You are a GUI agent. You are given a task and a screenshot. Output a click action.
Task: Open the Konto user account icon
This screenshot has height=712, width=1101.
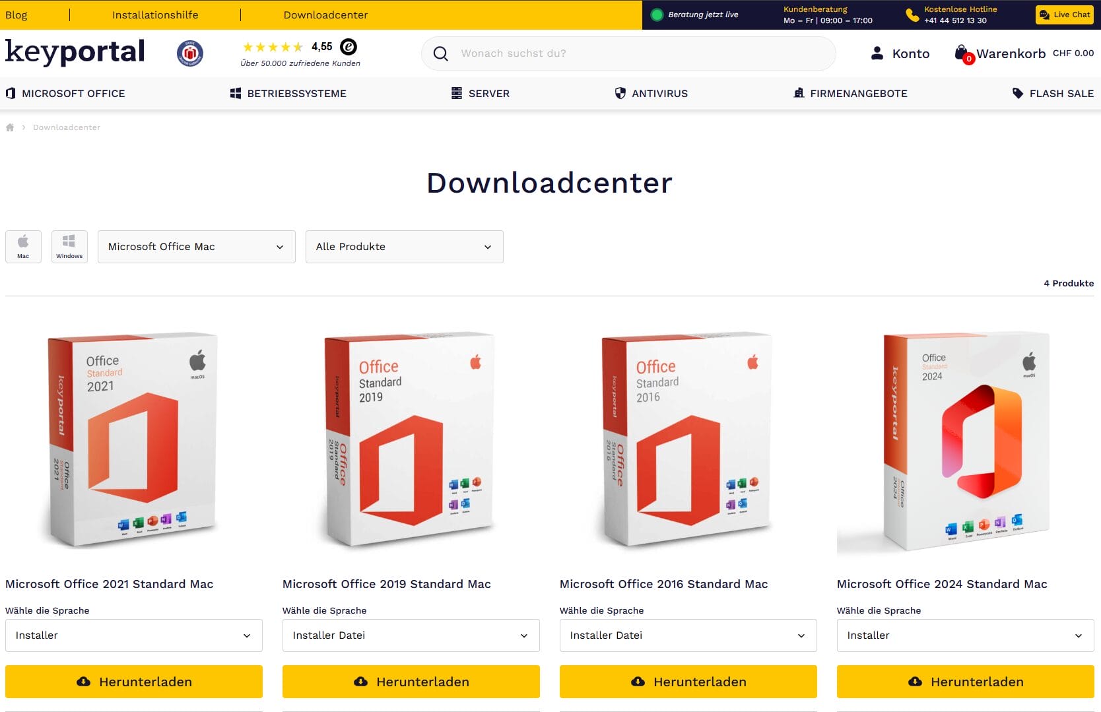pos(877,53)
